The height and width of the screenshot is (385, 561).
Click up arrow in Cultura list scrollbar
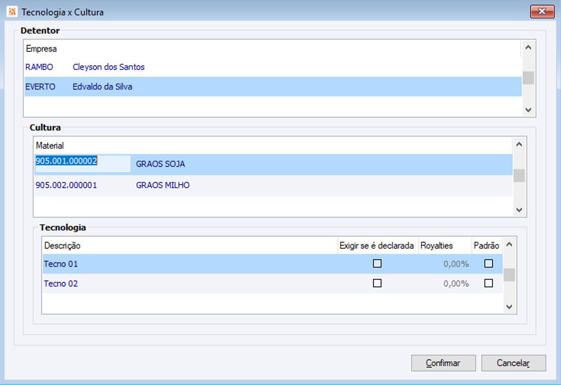(x=519, y=144)
